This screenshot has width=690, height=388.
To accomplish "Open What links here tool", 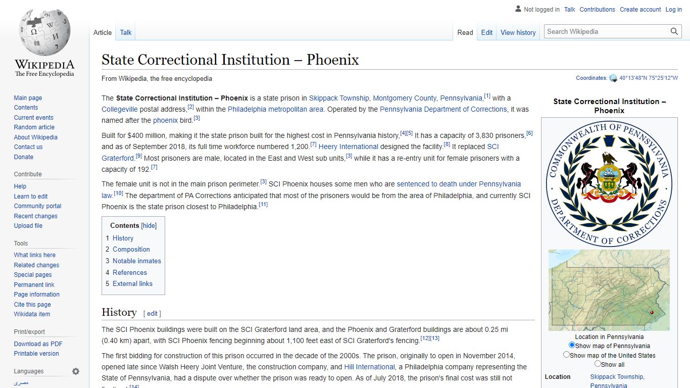I will (x=34, y=255).
